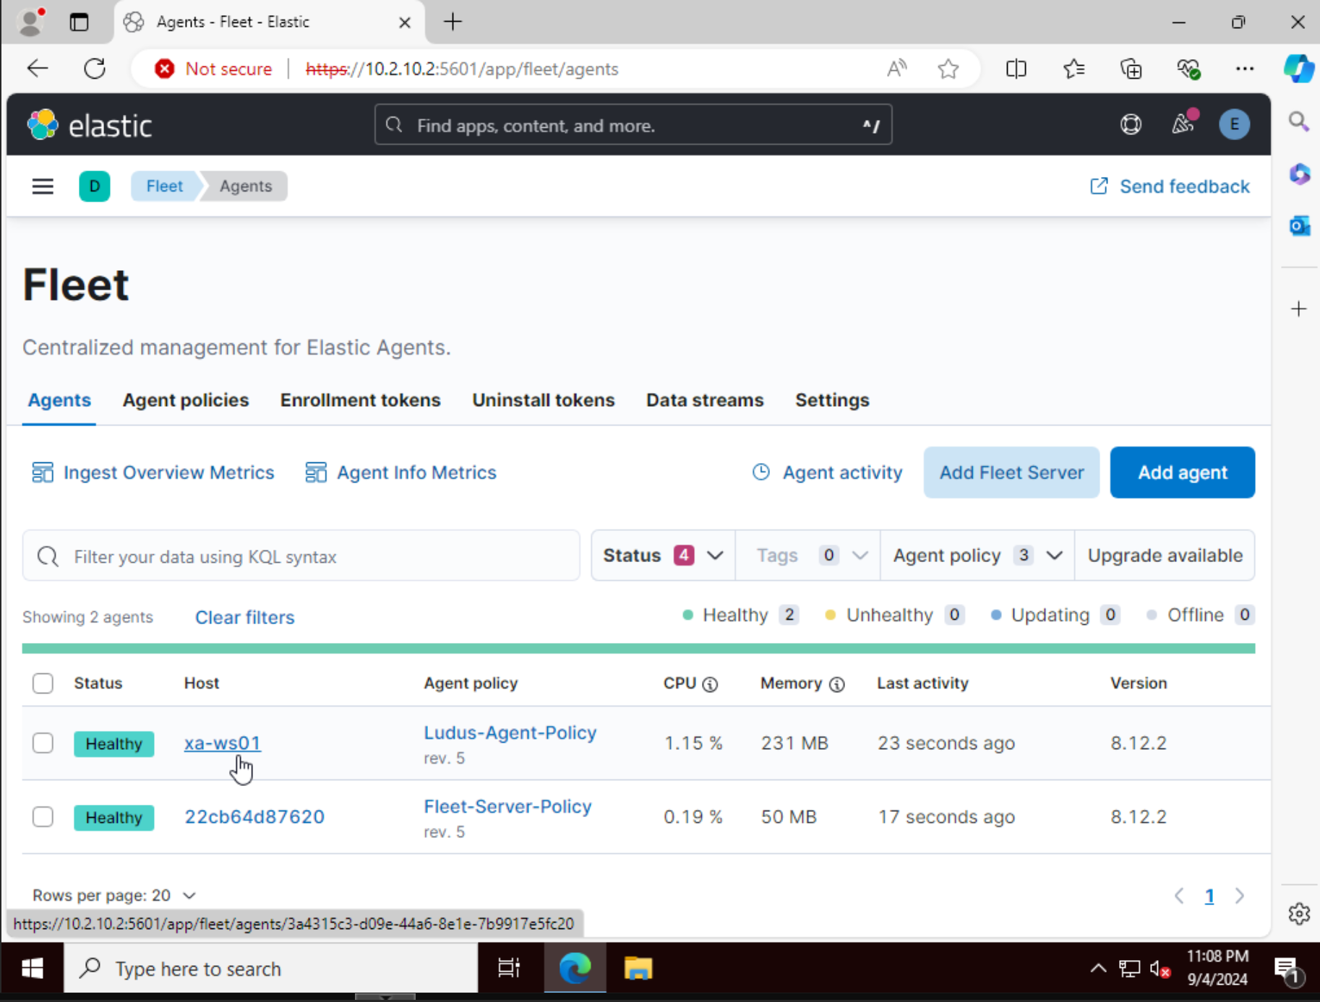Viewport: 1320px width, 1002px height.
Task: Open the newsfeed notifications icon
Action: click(1183, 124)
